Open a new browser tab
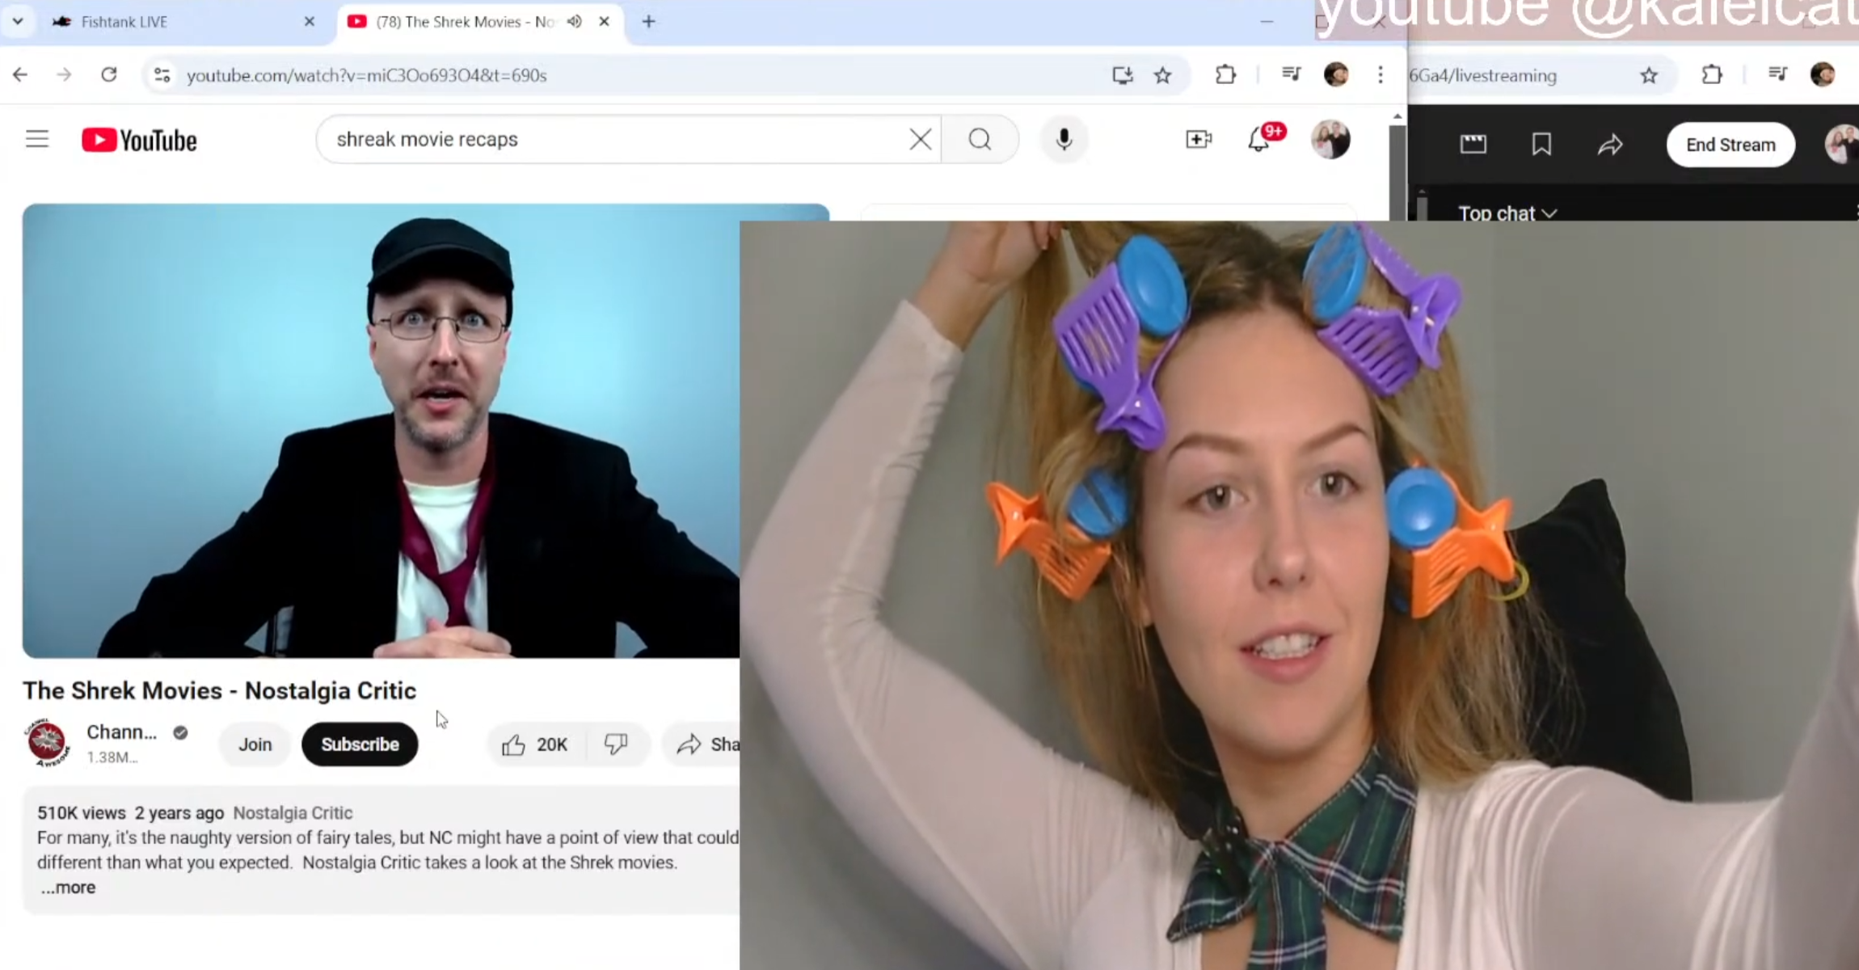Screen dimensions: 1859x970 648,22
